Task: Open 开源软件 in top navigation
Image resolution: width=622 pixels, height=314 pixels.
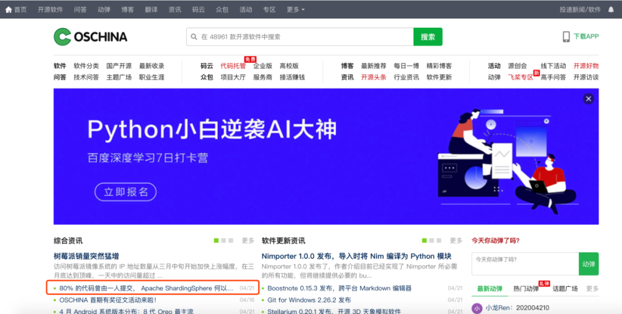Action: coord(50,10)
